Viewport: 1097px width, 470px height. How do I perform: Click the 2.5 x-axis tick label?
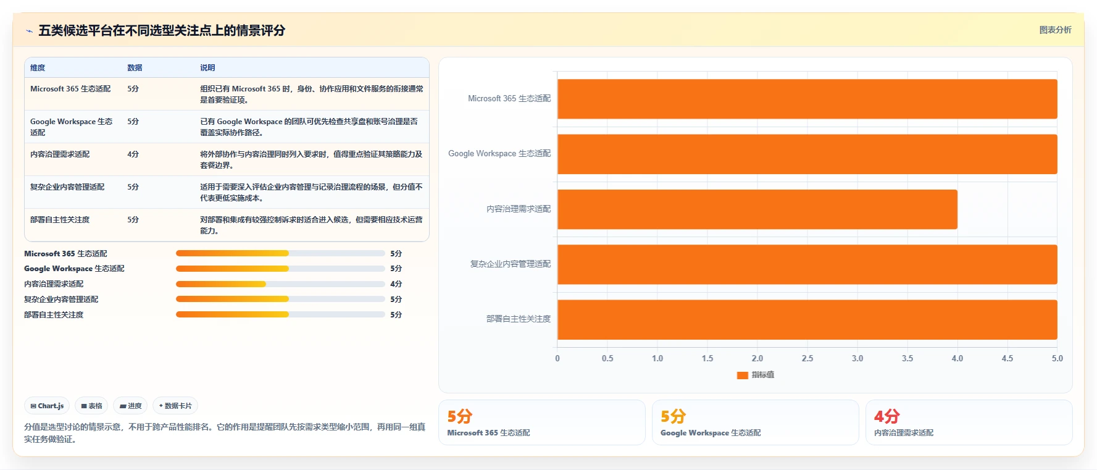coord(807,358)
